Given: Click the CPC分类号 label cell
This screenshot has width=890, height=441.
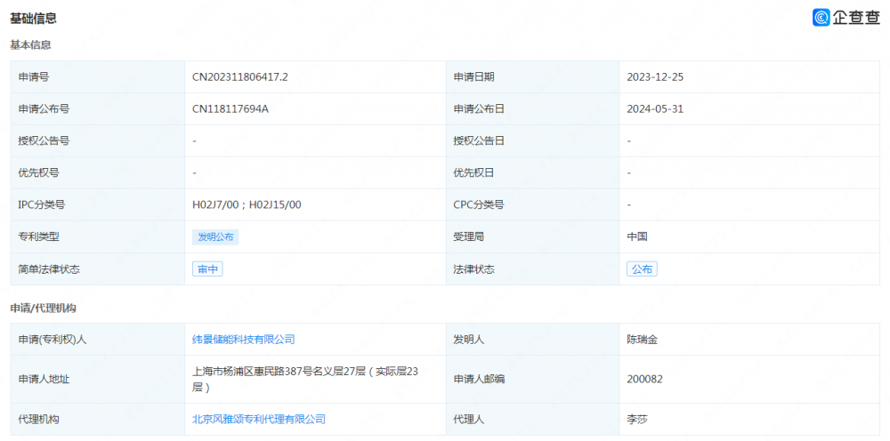Looking at the screenshot, I should pos(533,204).
